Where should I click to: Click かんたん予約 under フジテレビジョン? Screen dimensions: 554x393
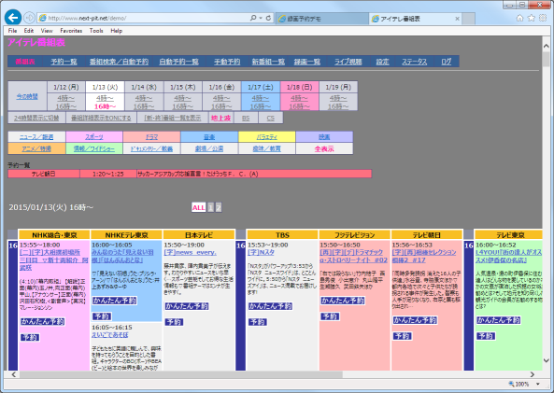point(343,301)
